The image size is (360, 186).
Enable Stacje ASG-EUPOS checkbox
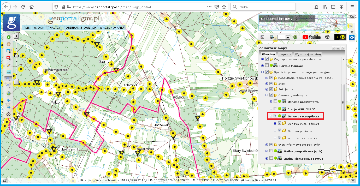click(275, 109)
